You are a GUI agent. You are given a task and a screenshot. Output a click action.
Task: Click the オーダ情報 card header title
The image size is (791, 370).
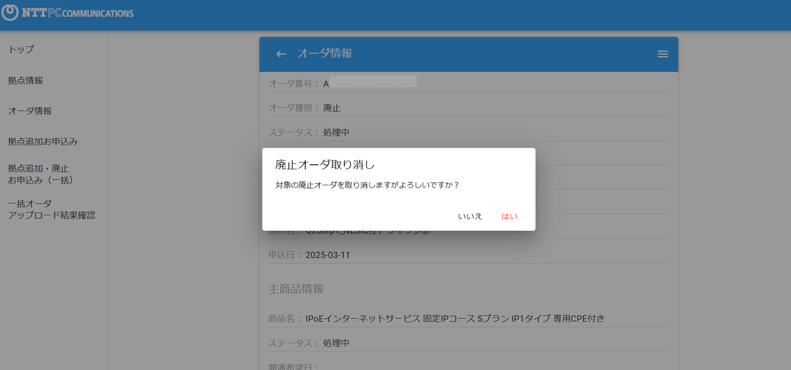325,53
